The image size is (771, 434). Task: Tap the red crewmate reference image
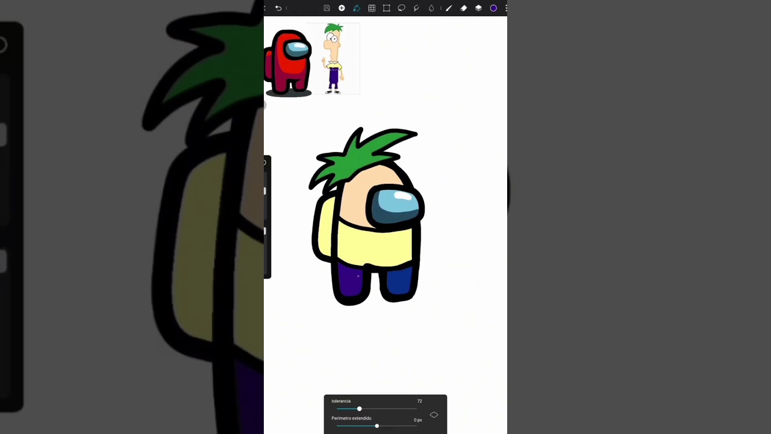[x=289, y=63]
